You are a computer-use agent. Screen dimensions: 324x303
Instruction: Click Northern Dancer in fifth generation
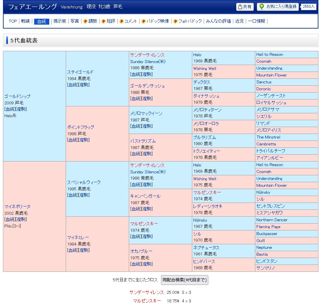[x=272, y=220]
